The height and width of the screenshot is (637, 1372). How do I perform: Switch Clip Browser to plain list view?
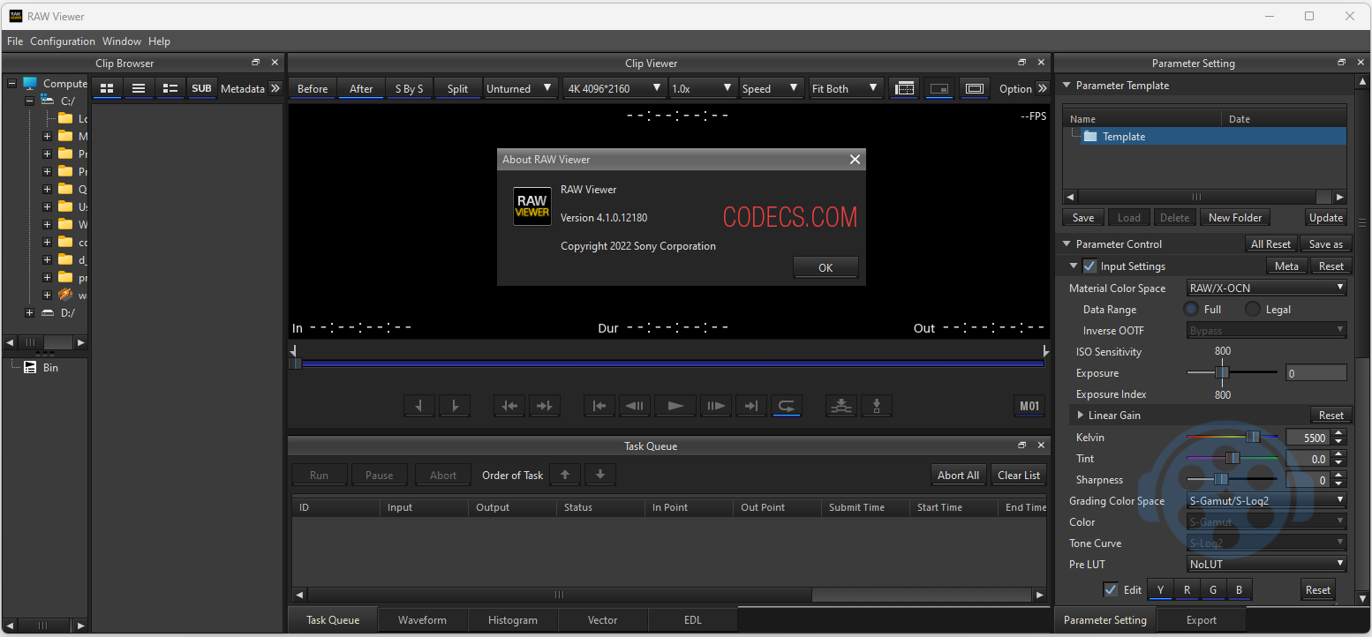pos(139,88)
